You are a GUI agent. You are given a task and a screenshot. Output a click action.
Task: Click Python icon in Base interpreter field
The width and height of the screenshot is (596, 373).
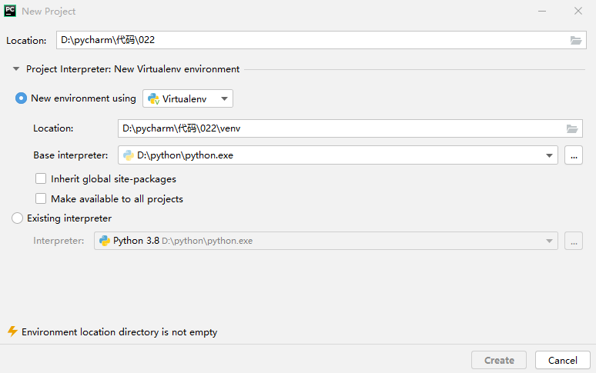click(129, 155)
